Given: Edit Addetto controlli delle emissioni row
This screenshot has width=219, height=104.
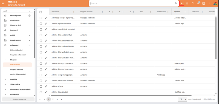Looking at the screenshot, I should tap(46, 29).
